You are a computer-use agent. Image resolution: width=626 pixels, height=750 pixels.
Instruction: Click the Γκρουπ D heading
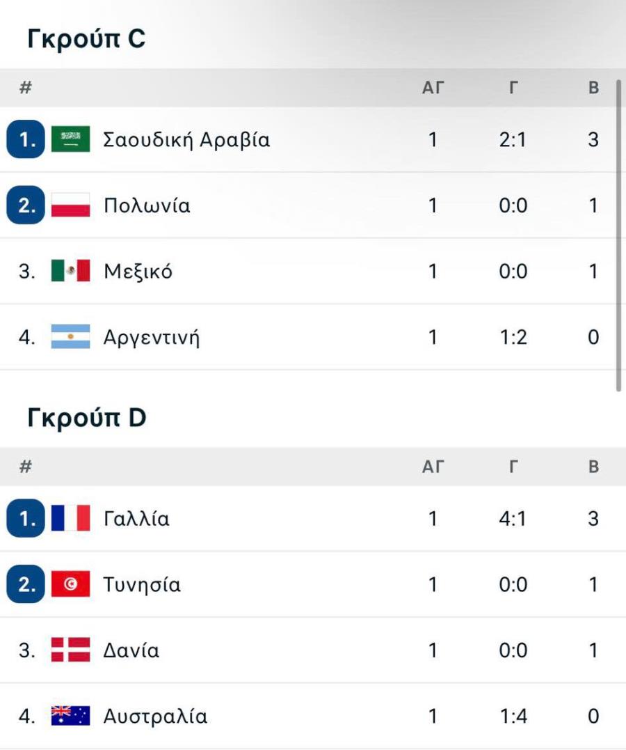[86, 418]
